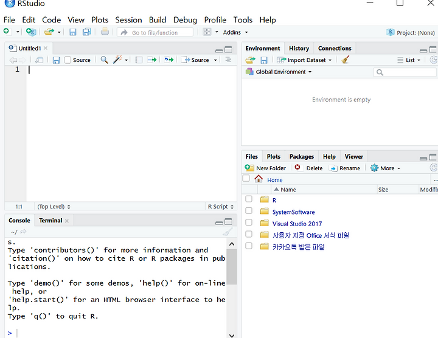
Task: Click the New Folder button
Action: (265, 168)
